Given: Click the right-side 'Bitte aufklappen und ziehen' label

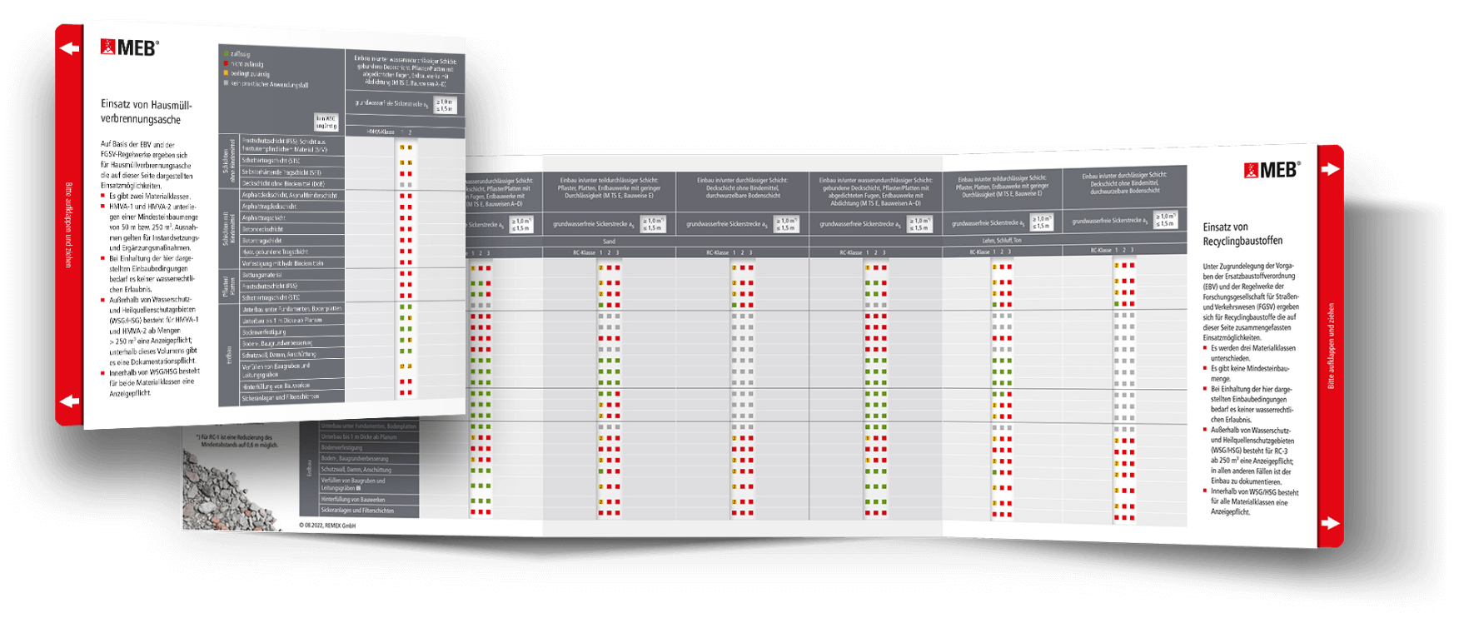Looking at the screenshot, I should [1331, 346].
